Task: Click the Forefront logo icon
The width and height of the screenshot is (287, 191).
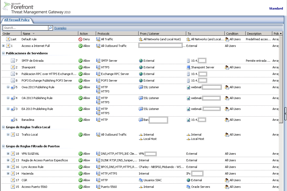Action: 6,6
